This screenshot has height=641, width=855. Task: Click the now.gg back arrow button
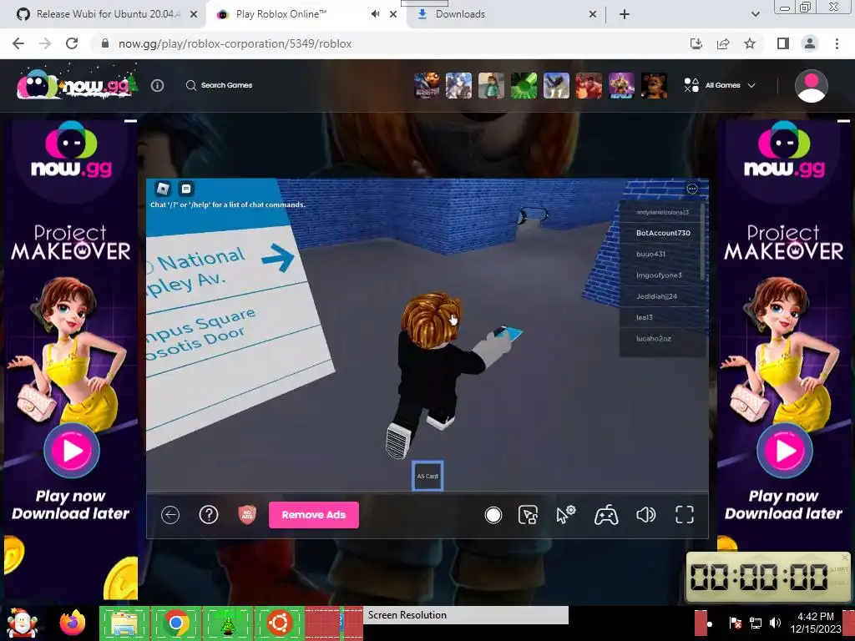click(170, 514)
